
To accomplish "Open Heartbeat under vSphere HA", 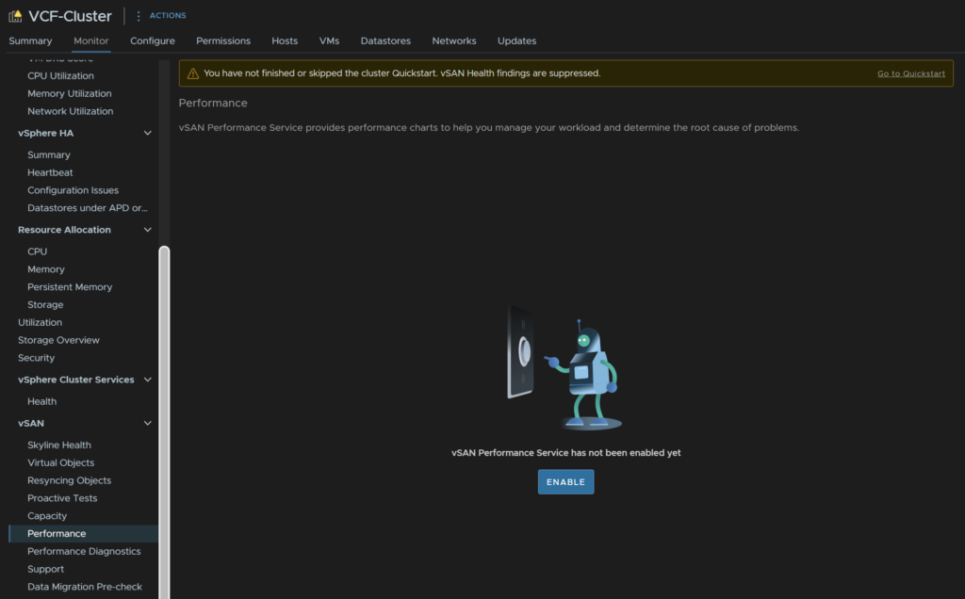I will 50,172.
